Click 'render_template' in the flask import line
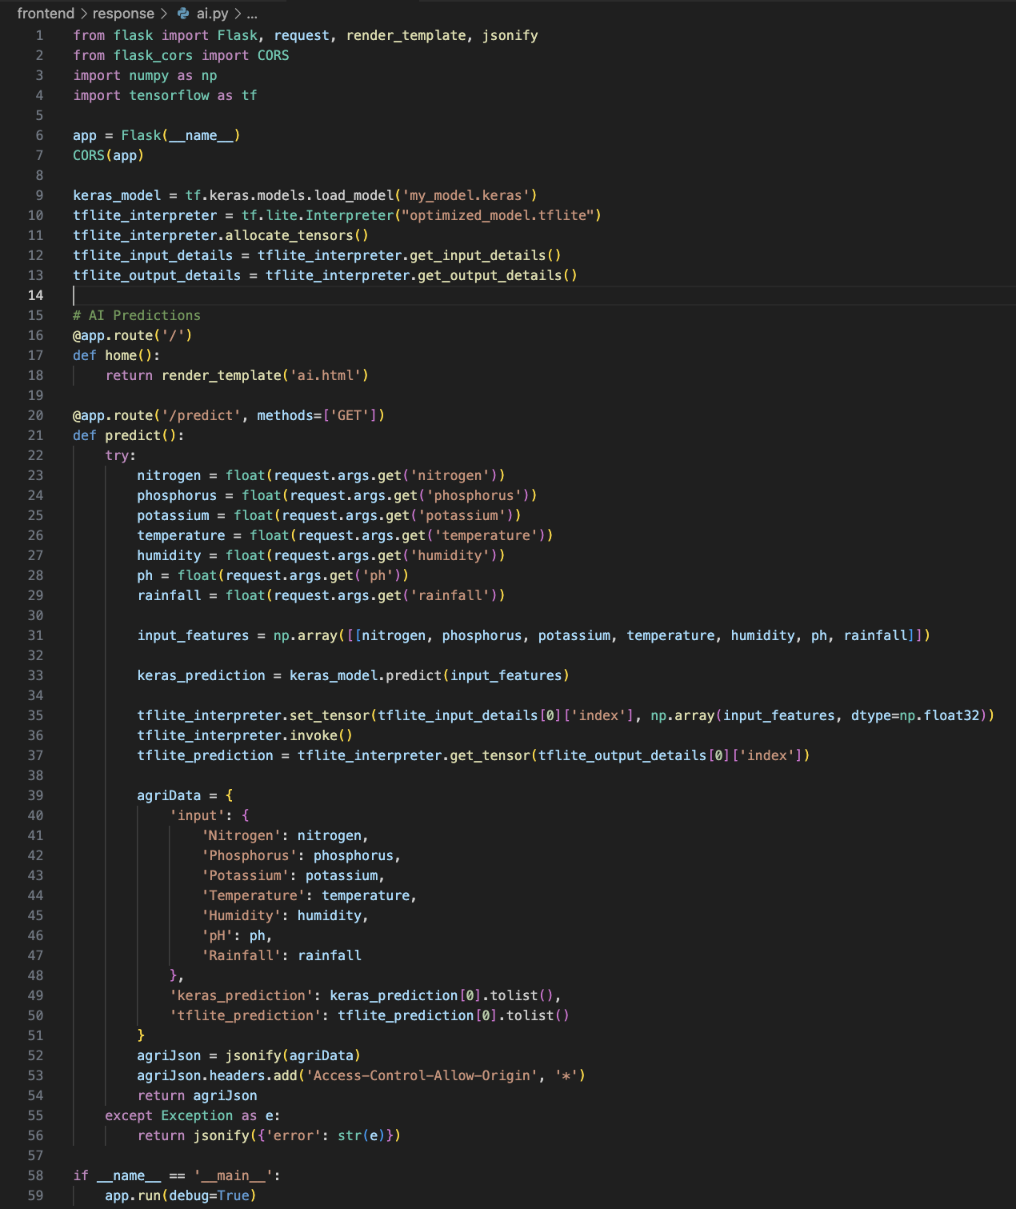The height and width of the screenshot is (1209, 1016). point(406,35)
